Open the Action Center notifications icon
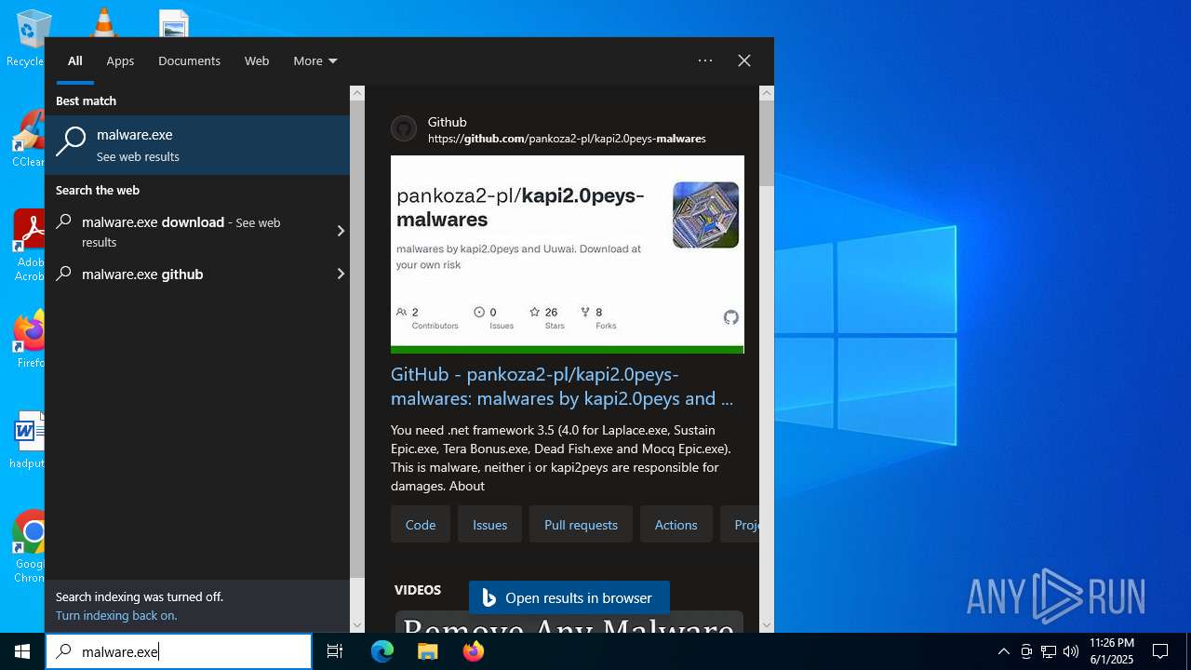1191x670 pixels. [1160, 651]
